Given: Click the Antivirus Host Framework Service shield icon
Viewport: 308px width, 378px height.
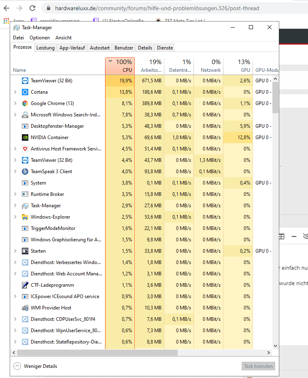Looking at the screenshot, I should [x=25, y=149].
